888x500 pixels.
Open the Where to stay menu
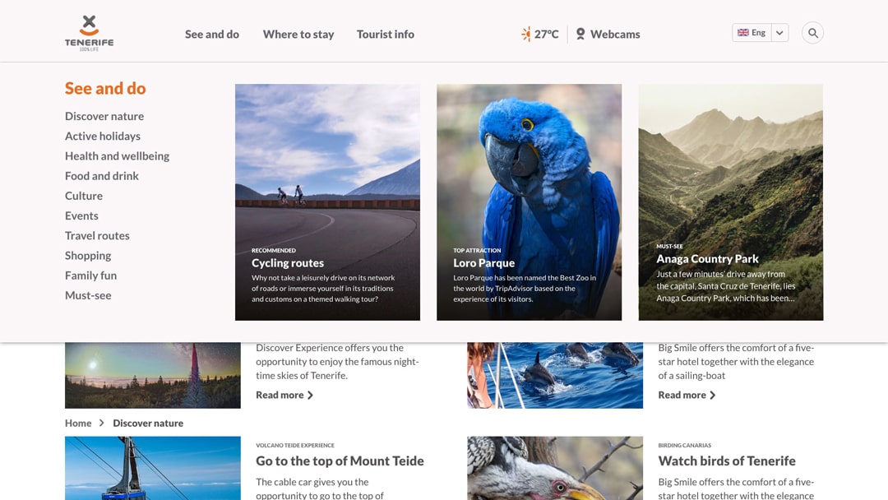pyautogui.click(x=298, y=34)
